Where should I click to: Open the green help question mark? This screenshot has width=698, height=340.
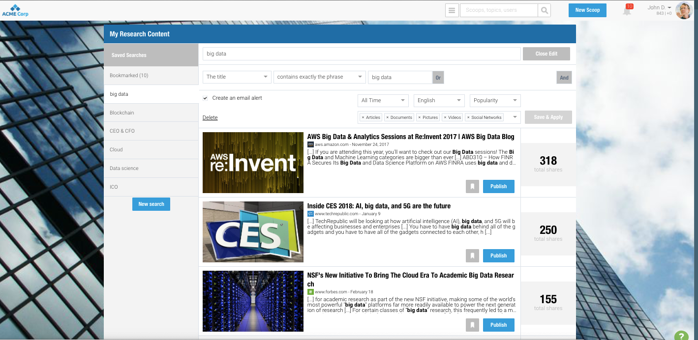click(x=681, y=336)
